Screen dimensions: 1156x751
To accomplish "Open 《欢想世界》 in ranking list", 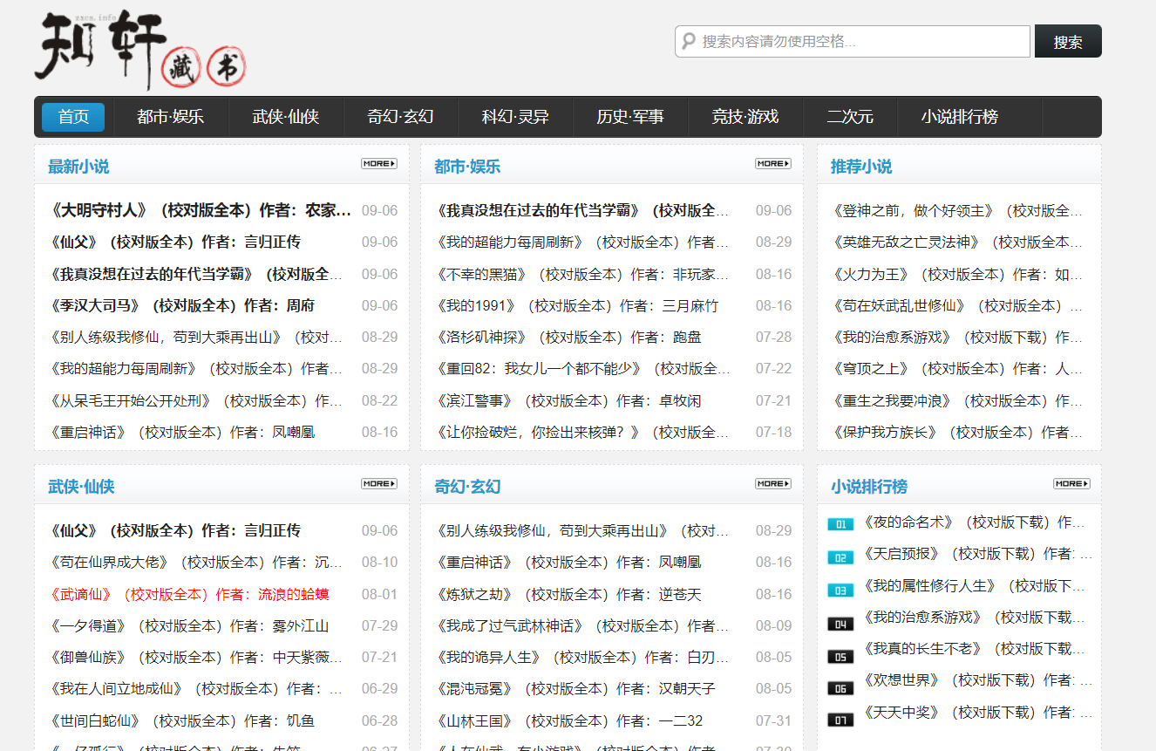I will (977, 679).
